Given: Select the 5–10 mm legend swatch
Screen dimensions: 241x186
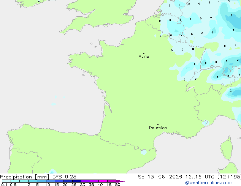Looking at the screenshot, I should point(41,181).
